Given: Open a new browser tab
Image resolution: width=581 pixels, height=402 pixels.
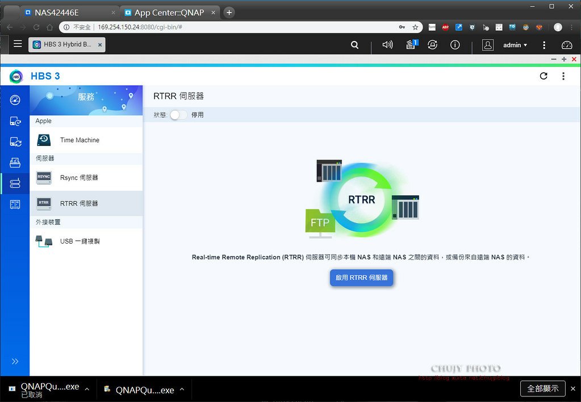Looking at the screenshot, I should coord(229,12).
